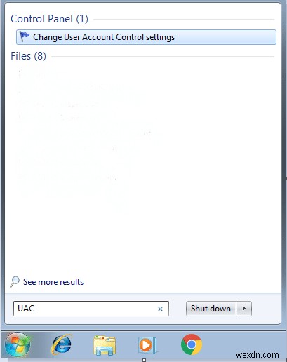Click the small square marker below Media Player
Screen dimensions: 287x362
(145, 360)
